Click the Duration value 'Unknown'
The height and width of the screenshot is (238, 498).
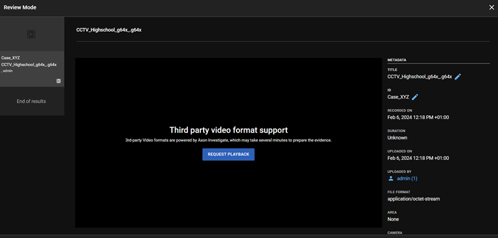pyautogui.click(x=397, y=138)
